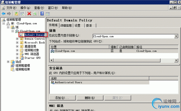Open the 帮助(H) menu

click(67, 8)
